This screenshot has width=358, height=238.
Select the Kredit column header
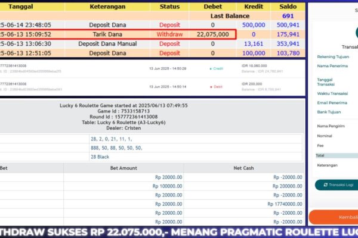pos(254,7)
